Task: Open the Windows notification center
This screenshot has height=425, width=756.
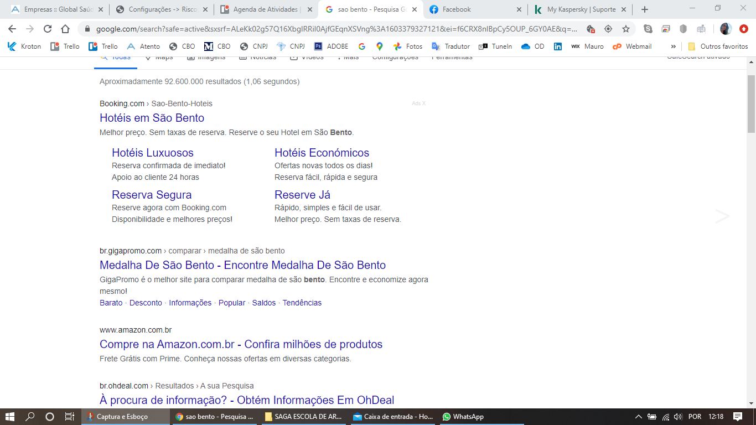Action: (738, 417)
